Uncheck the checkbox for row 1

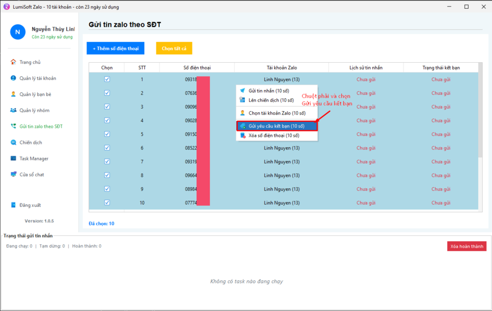tap(107, 79)
